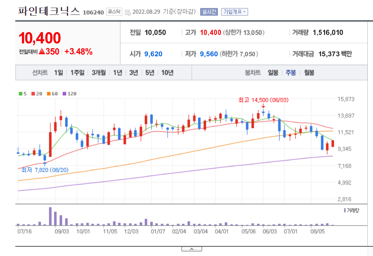Screen dimensions: 373x256
Task: Click the +3.48% change rate
Action: coord(78,51)
